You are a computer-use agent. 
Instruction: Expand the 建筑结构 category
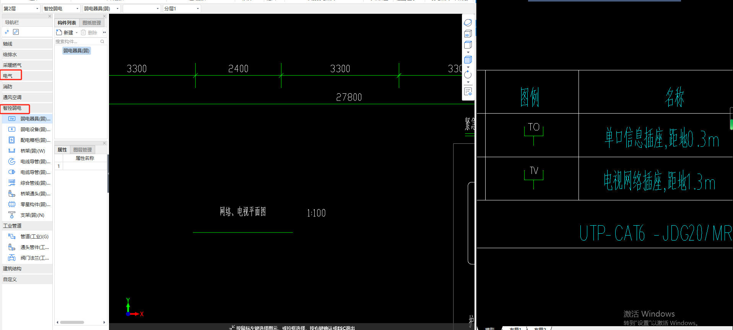(x=27, y=269)
